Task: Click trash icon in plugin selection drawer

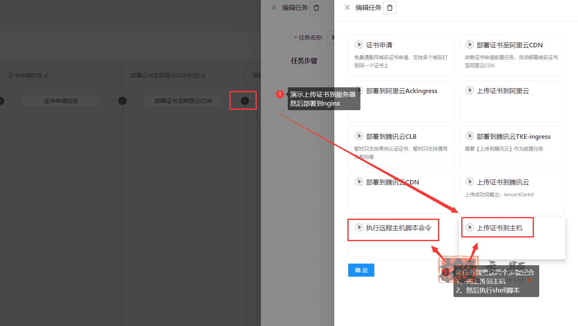Action: [x=390, y=8]
